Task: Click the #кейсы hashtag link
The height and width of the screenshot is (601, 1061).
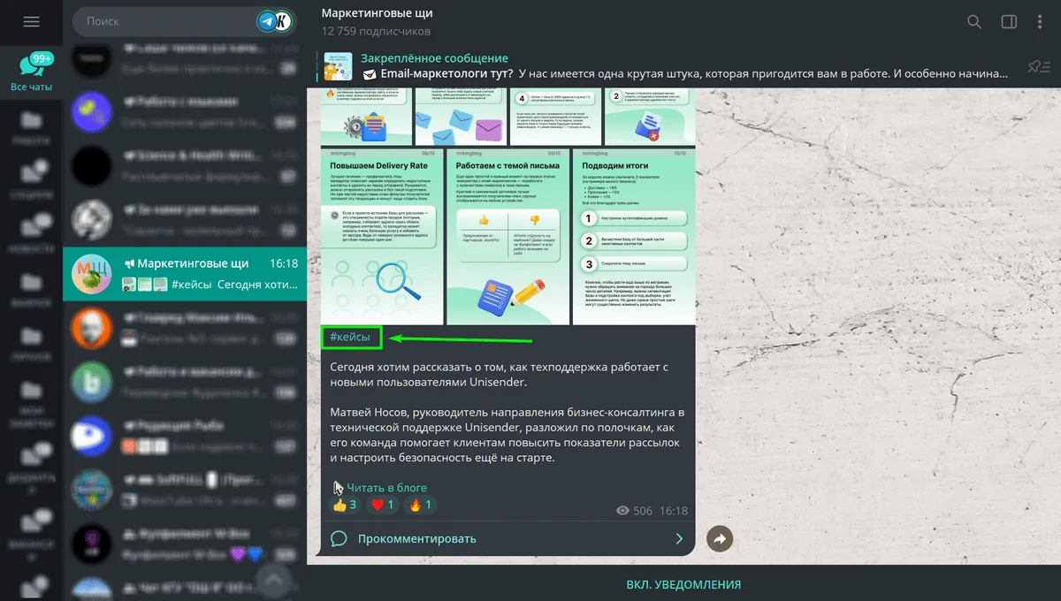Action: (350, 337)
